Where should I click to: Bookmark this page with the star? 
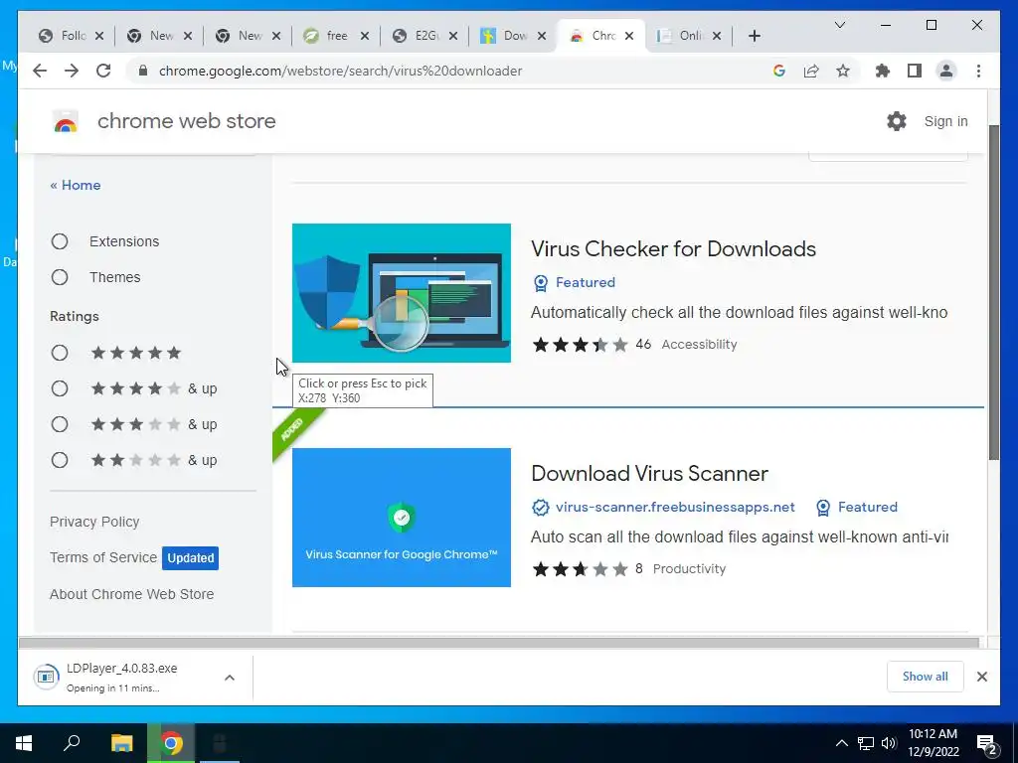tap(843, 71)
